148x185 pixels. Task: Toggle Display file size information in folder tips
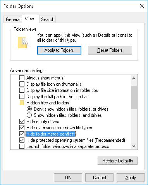point(22,90)
